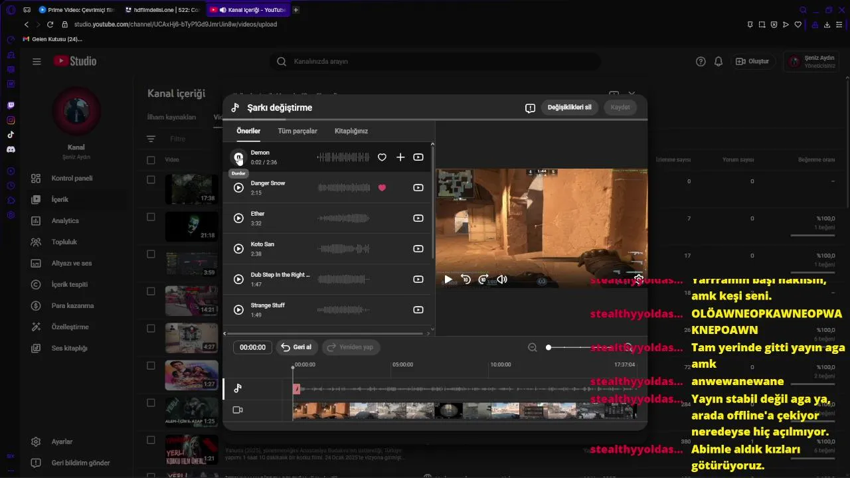This screenshot has height=478, width=850.
Task: Open YouTube link for Koto San track
Action: [x=418, y=249]
